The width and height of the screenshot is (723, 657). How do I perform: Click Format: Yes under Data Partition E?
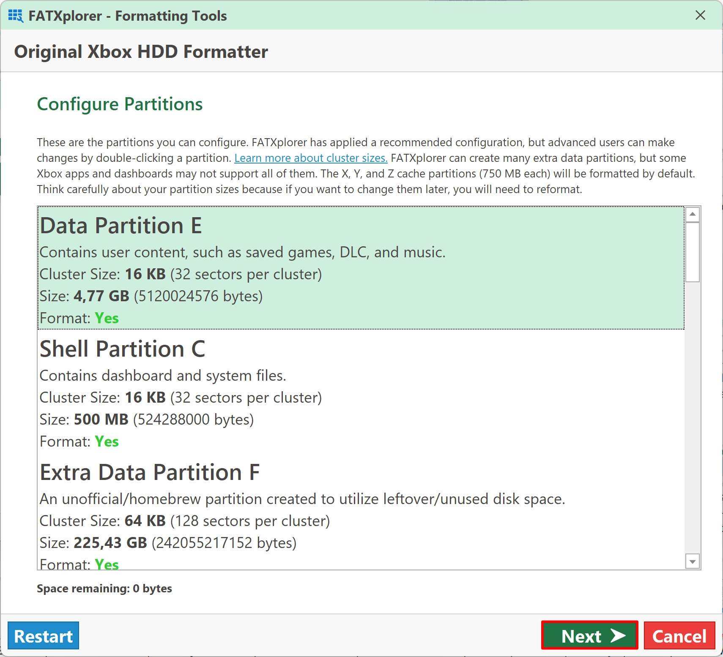79,318
